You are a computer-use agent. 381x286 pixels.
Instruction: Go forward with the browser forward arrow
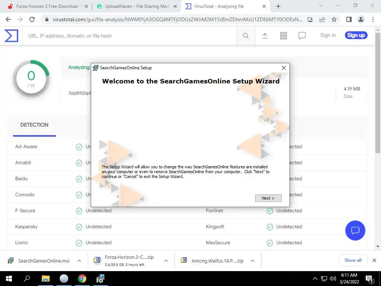tap(20, 19)
